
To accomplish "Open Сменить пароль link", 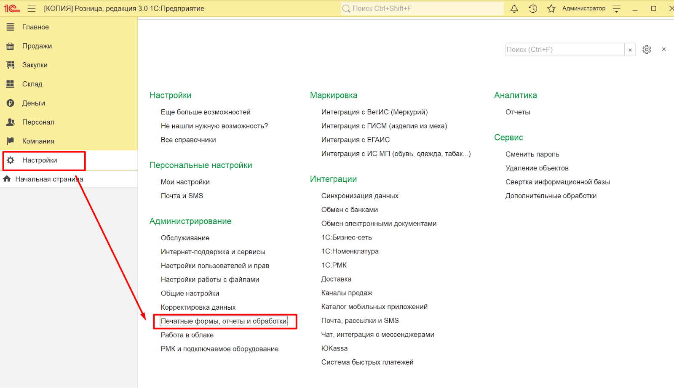I will click(x=532, y=154).
